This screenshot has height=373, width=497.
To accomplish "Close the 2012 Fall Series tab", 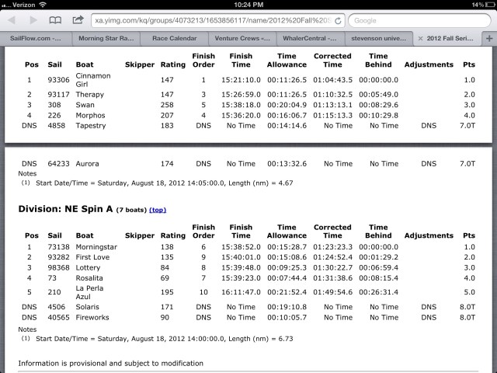I will pos(422,37).
